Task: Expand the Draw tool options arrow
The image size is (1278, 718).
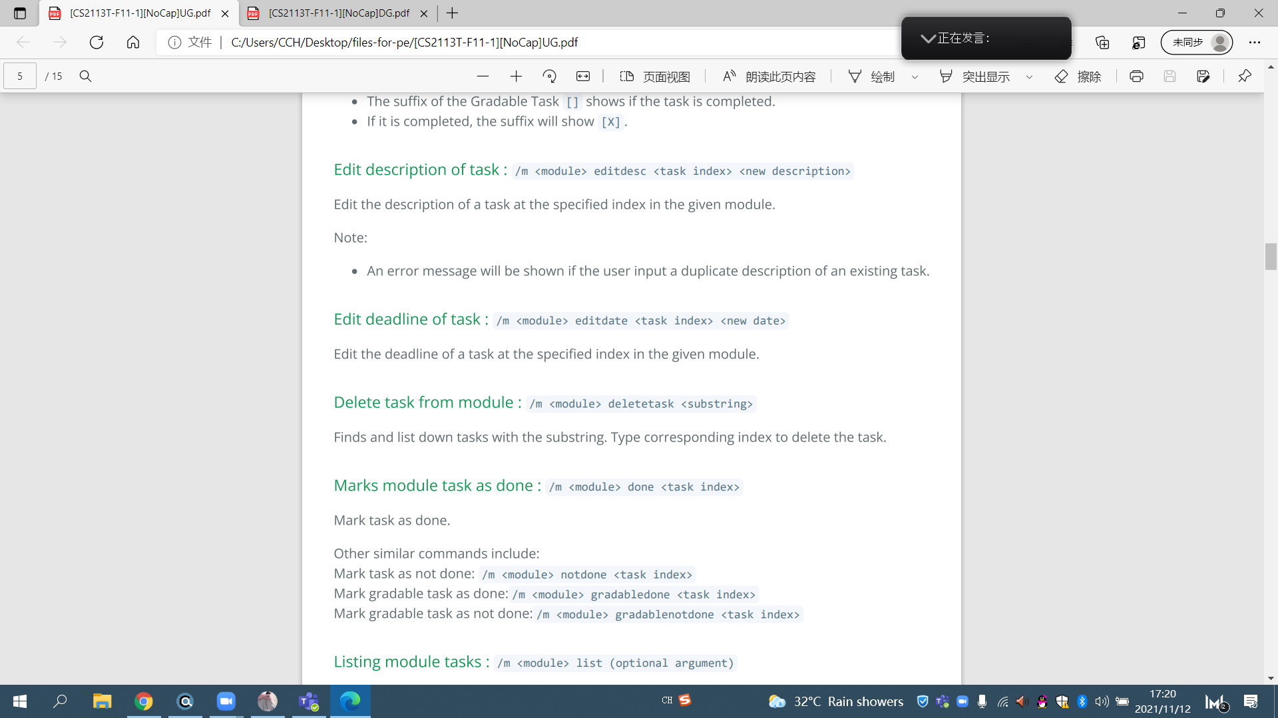Action: click(x=915, y=77)
